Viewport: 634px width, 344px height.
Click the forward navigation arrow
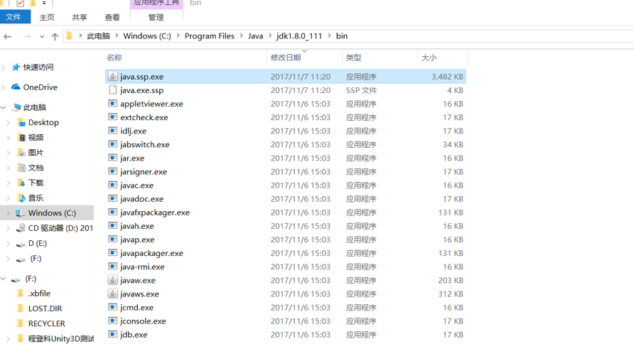[x=27, y=37]
